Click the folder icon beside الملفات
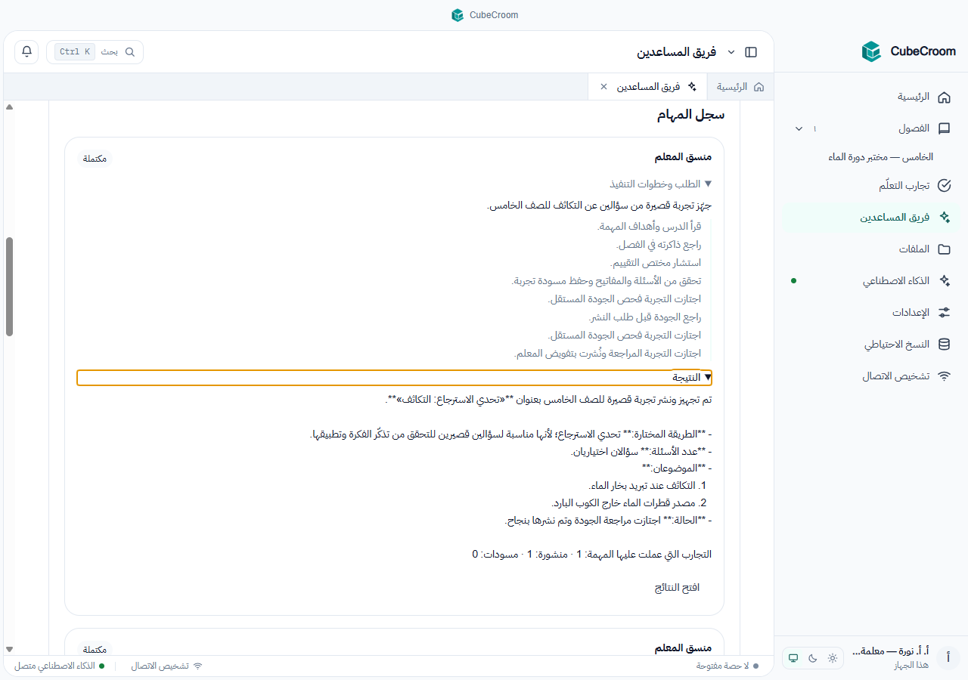 coord(944,249)
